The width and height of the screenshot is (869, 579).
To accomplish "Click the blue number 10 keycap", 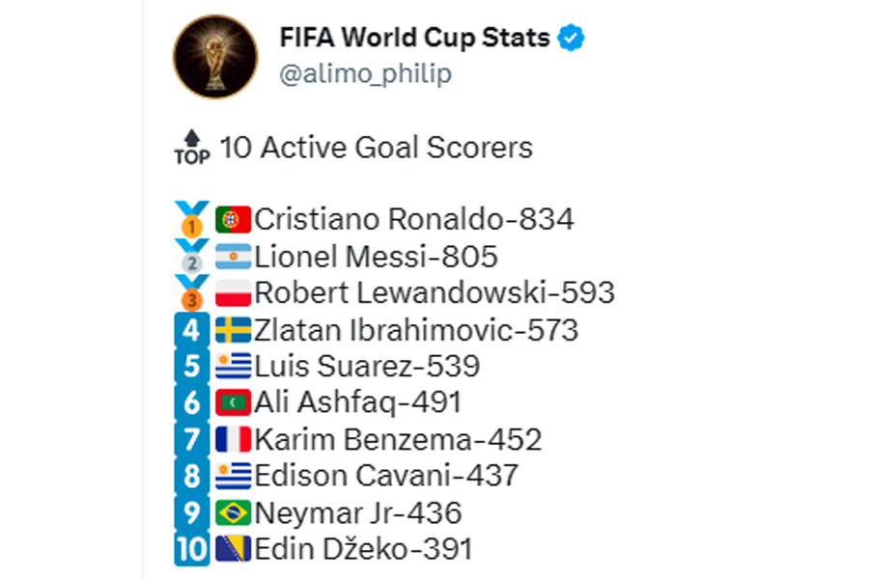I will (192, 549).
